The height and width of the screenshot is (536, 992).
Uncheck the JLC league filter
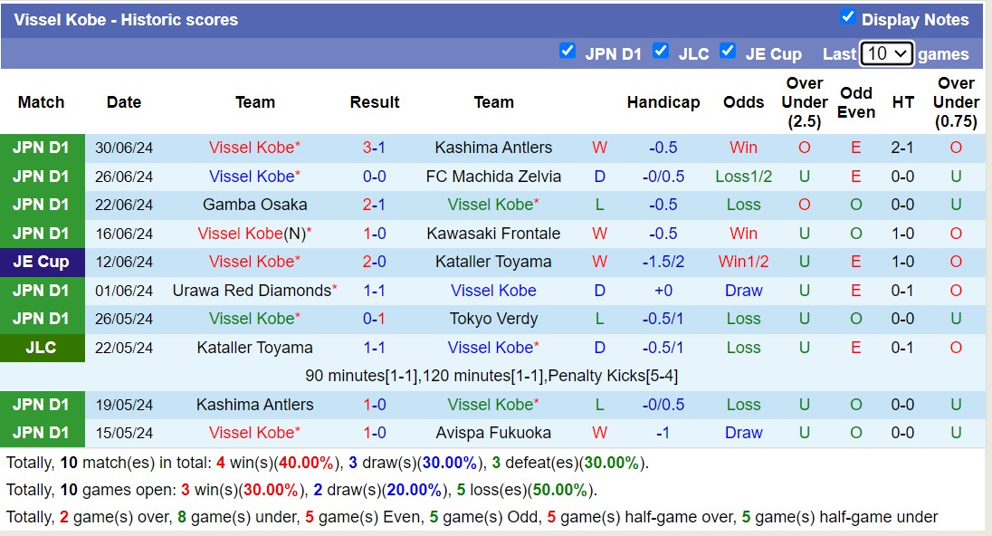pyautogui.click(x=661, y=51)
